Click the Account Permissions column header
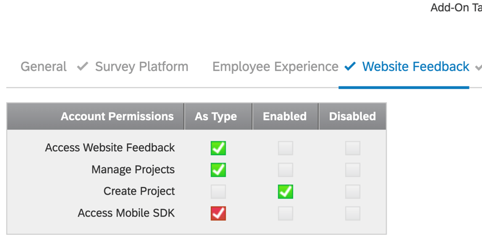The width and height of the screenshot is (482, 241). pyautogui.click(x=117, y=116)
